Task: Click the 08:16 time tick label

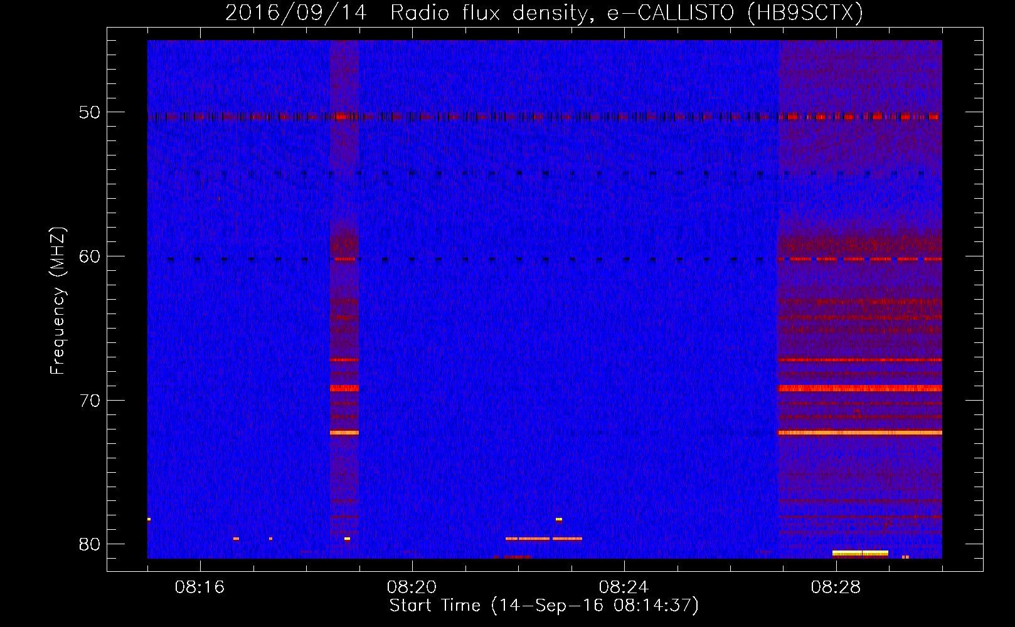Action: [x=199, y=587]
